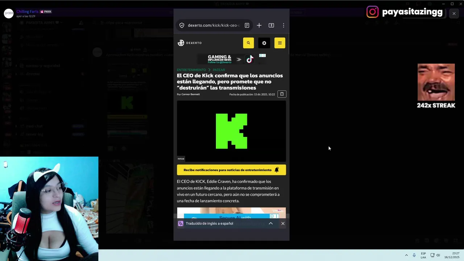The image size is (464, 261).
Task: Minimize the Discord window
Action: [x=443, y=4]
